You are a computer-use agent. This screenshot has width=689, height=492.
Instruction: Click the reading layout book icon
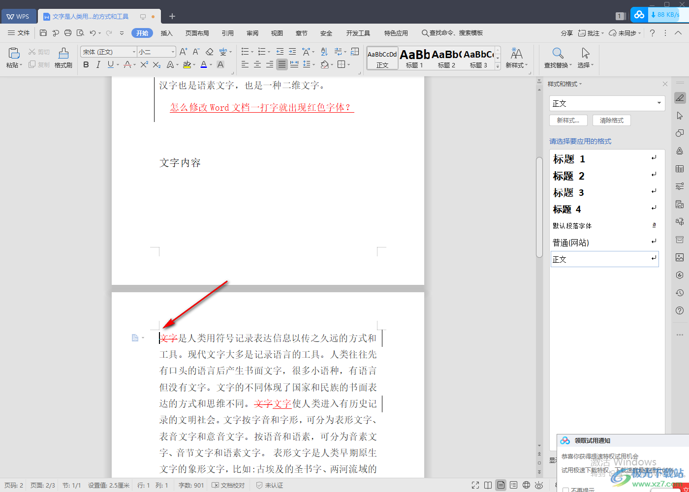488,485
